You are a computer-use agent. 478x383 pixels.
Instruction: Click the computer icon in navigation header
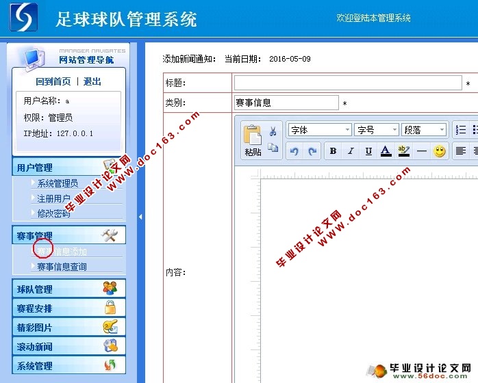point(33,59)
